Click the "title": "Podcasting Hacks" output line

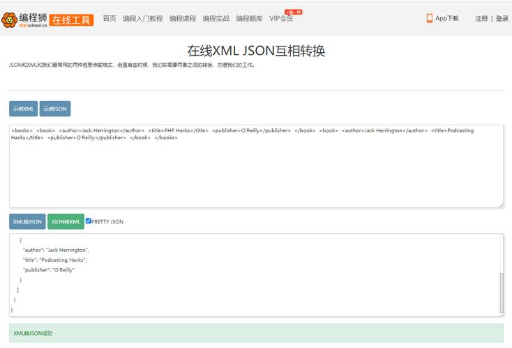54,260
